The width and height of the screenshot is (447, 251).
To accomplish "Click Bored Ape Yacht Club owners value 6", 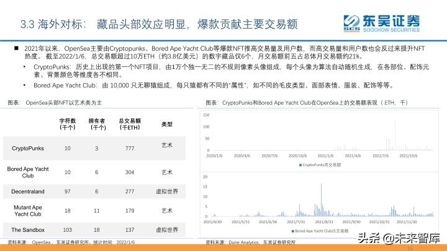I will click(x=97, y=172).
